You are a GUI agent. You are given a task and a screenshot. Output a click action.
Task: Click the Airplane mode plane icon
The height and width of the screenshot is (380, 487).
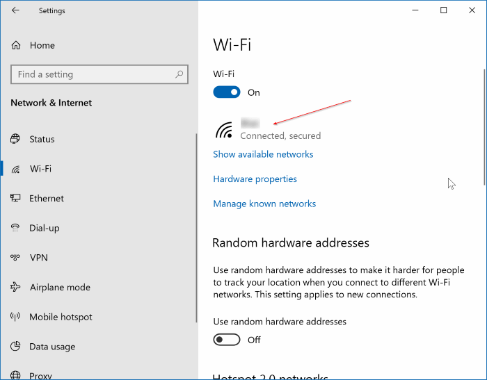pos(15,287)
